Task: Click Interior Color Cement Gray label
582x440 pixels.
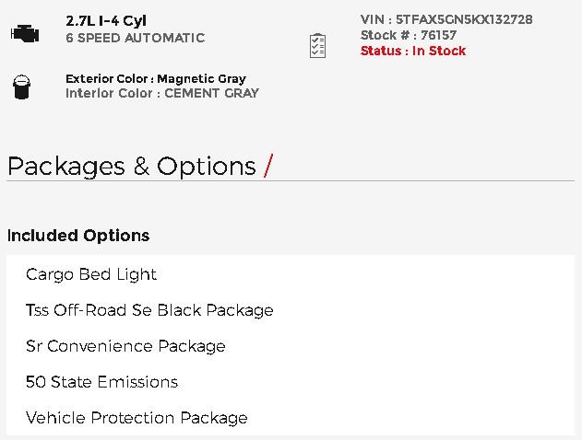Action: (x=162, y=93)
